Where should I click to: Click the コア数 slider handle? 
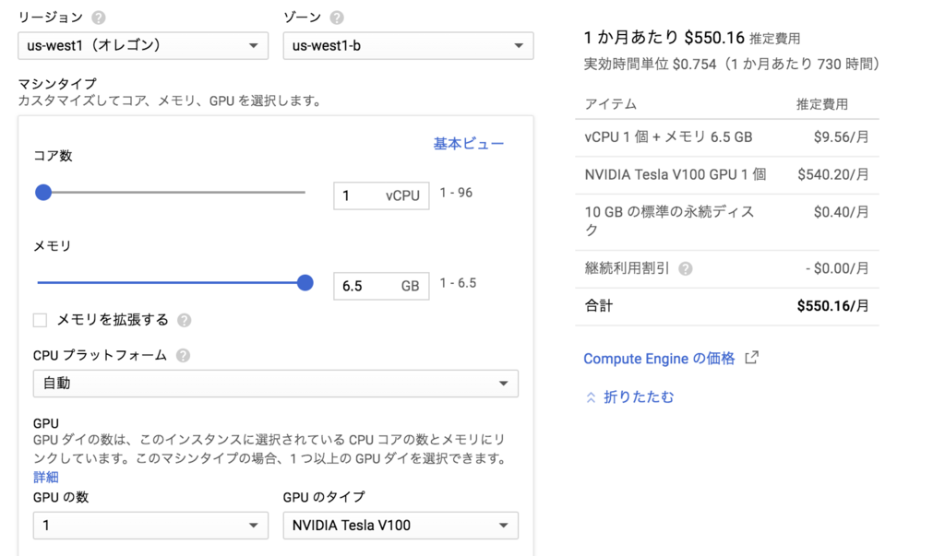coord(43,193)
